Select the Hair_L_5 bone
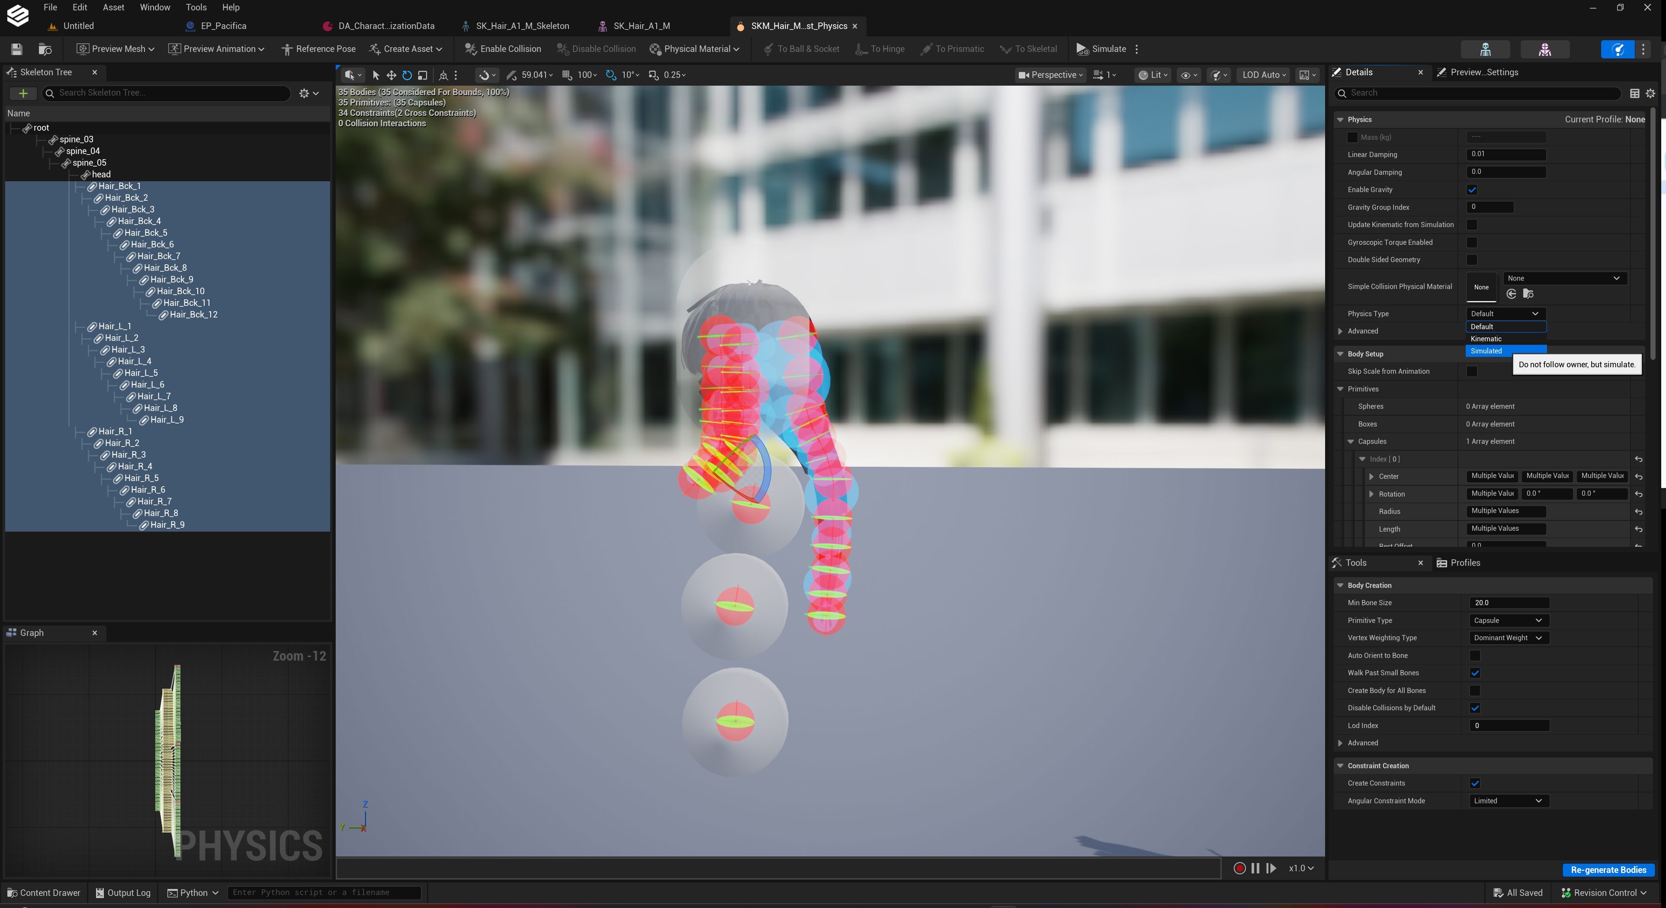 tap(141, 373)
